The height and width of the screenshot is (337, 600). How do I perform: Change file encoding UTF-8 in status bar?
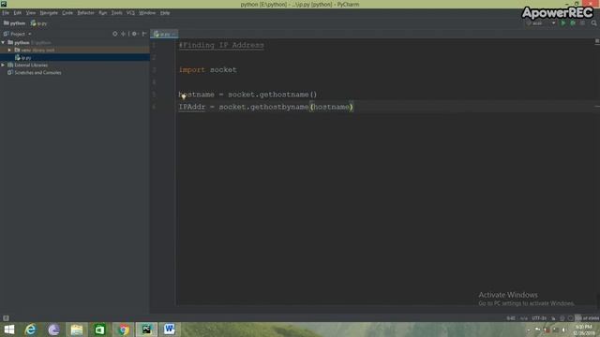tap(539, 318)
